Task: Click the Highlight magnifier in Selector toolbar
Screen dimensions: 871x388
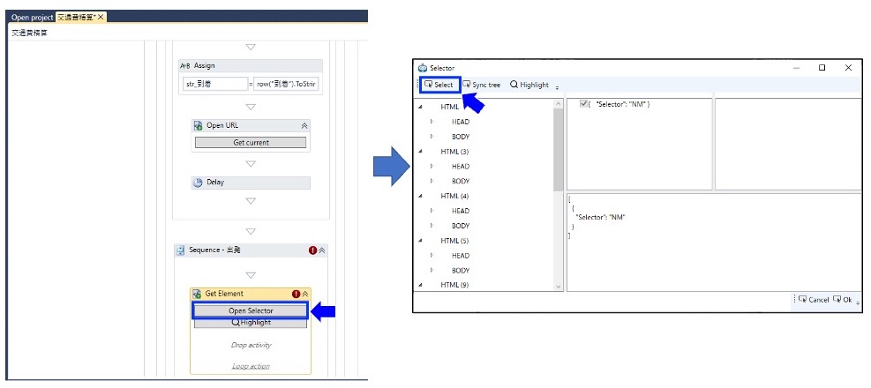Action: (514, 85)
